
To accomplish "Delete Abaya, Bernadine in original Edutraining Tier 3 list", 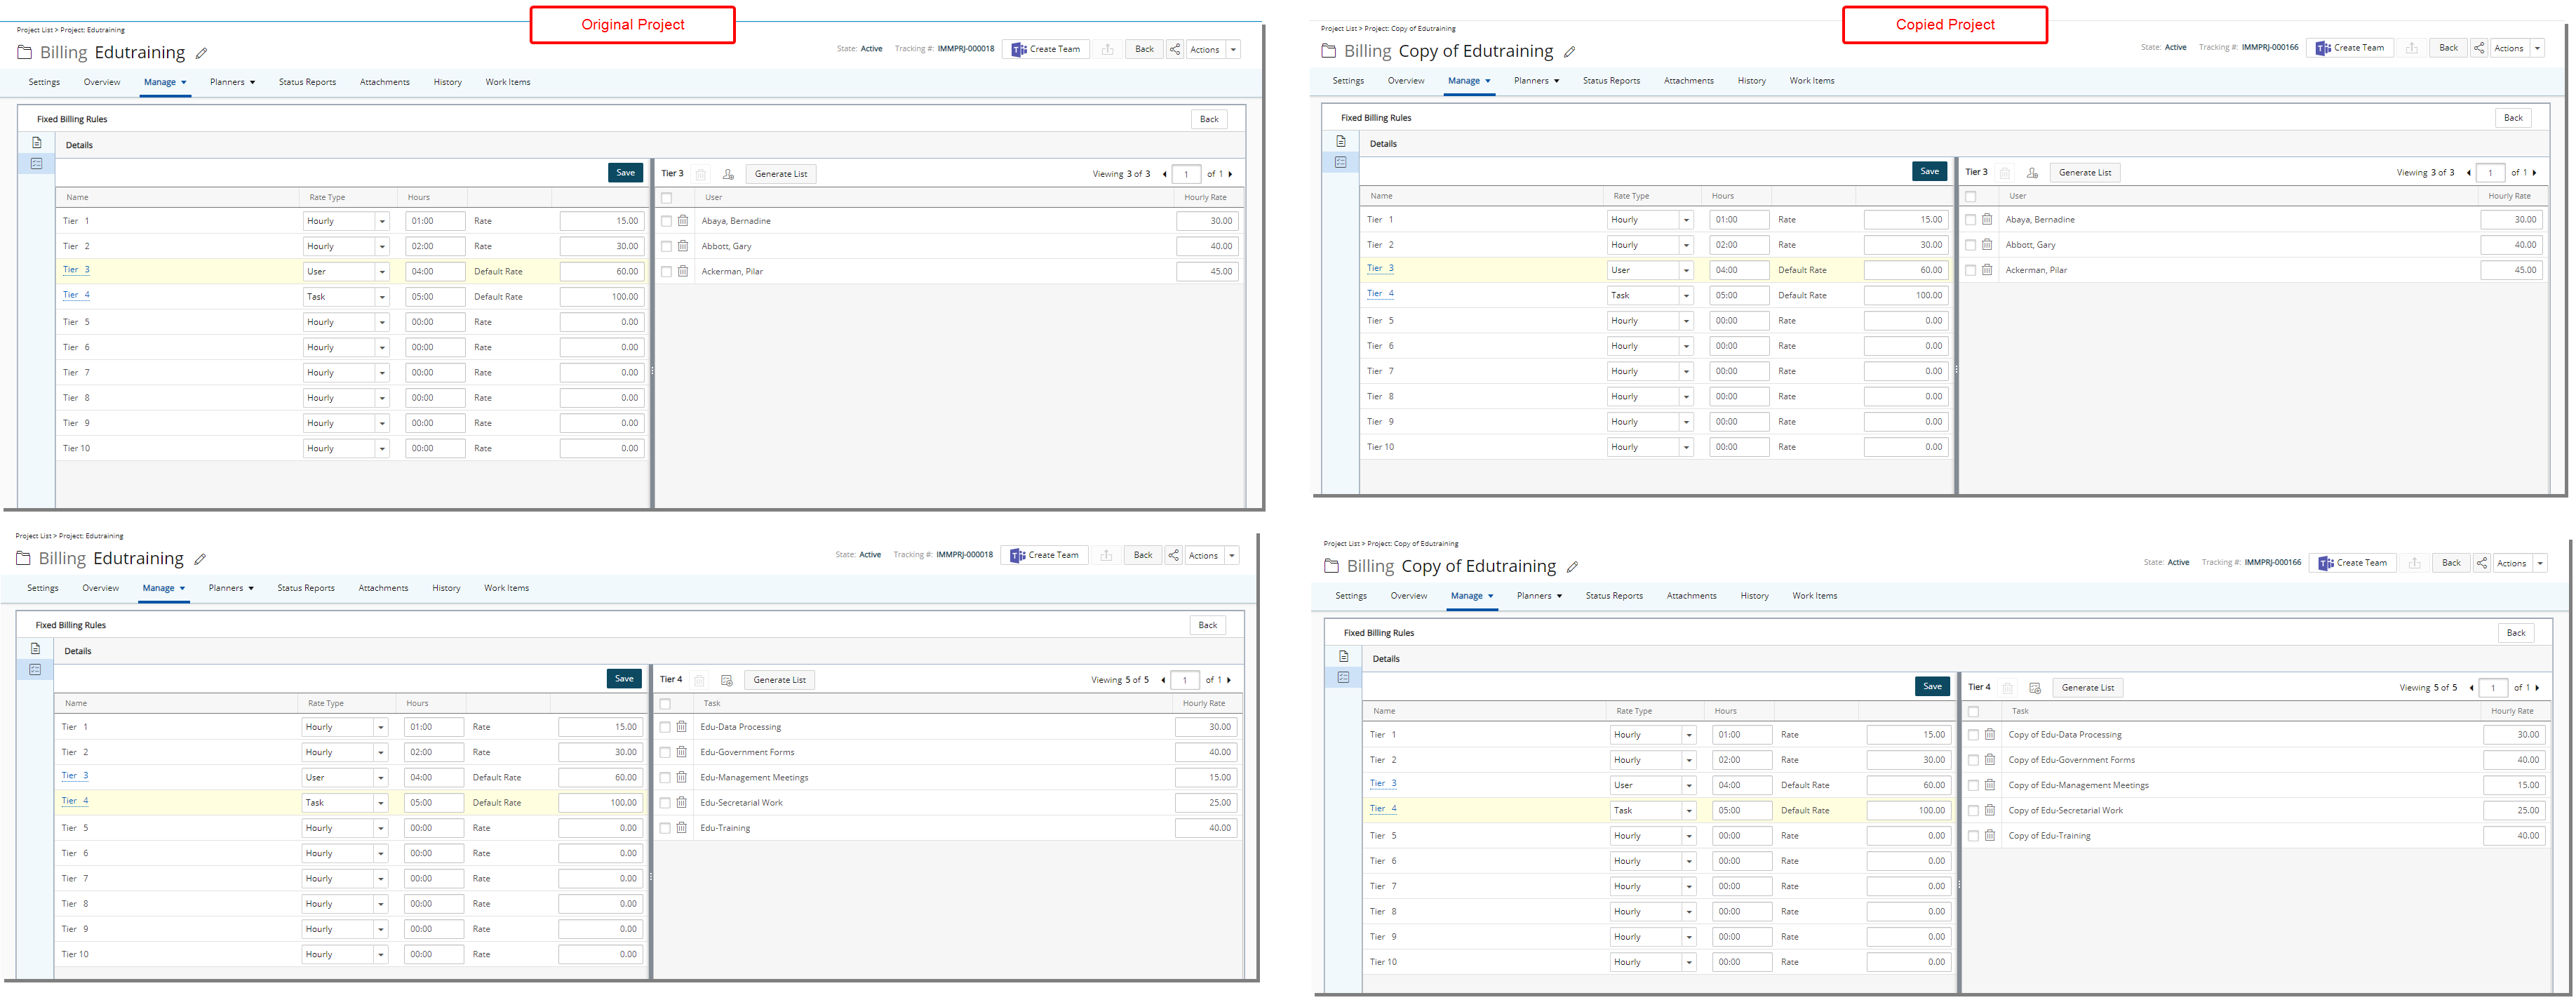I will click(x=683, y=221).
